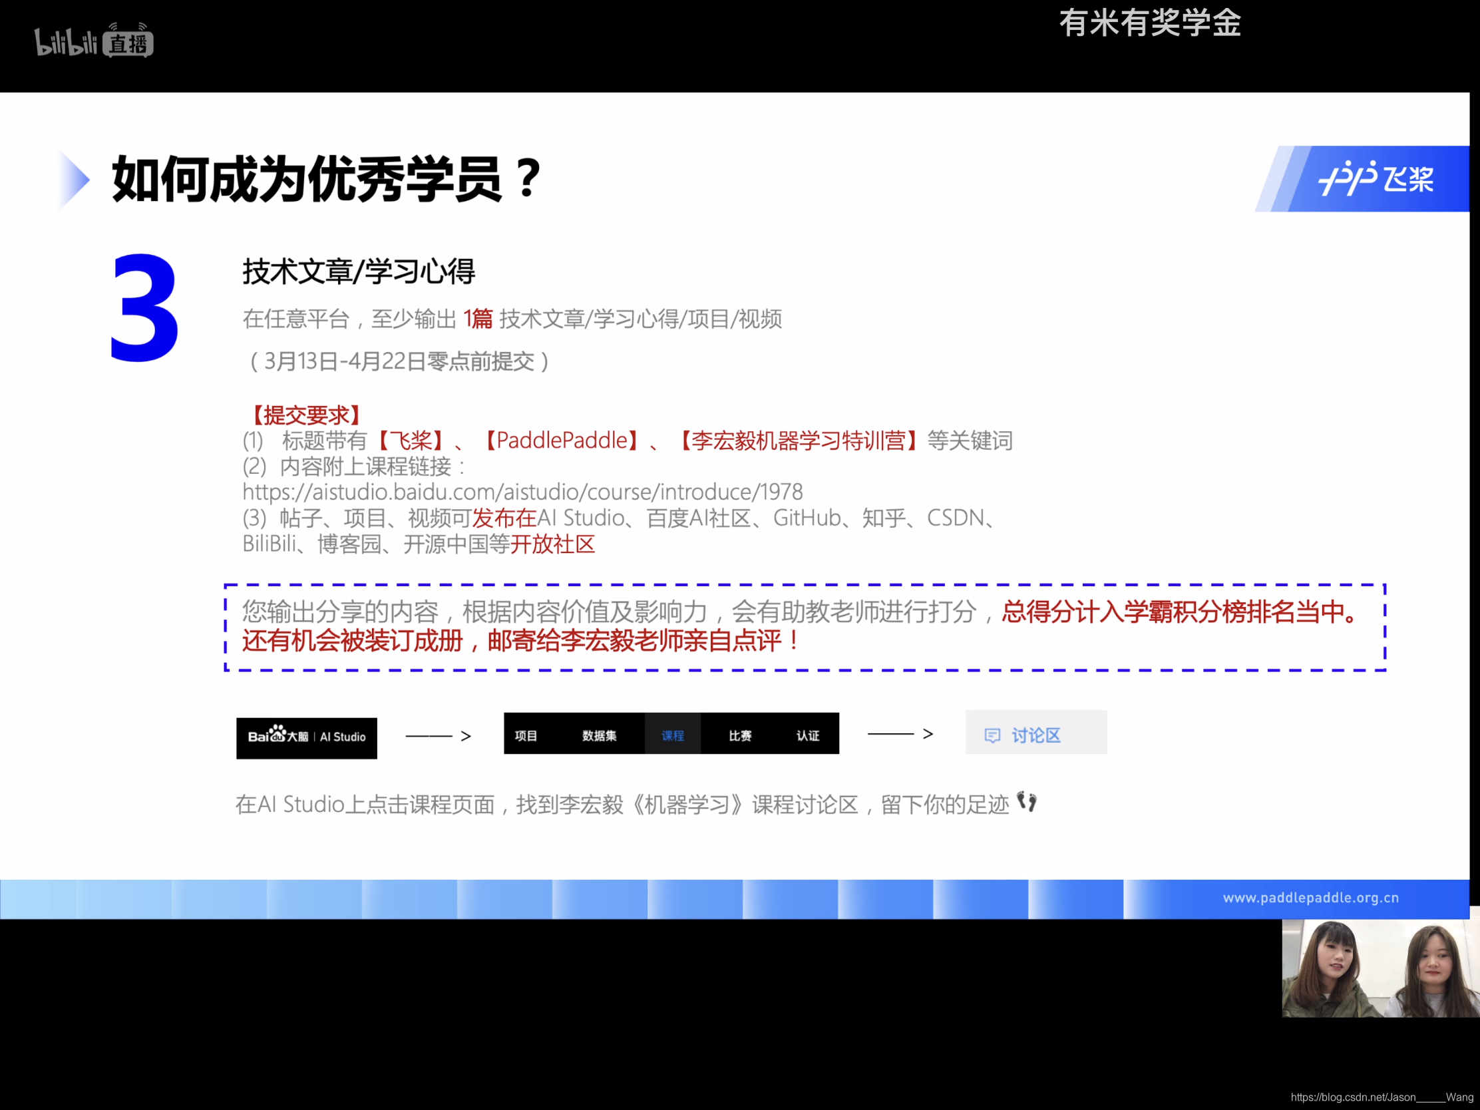The image size is (1480, 1110).
Task: Open the 比赛 tab
Action: pos(740,735)
